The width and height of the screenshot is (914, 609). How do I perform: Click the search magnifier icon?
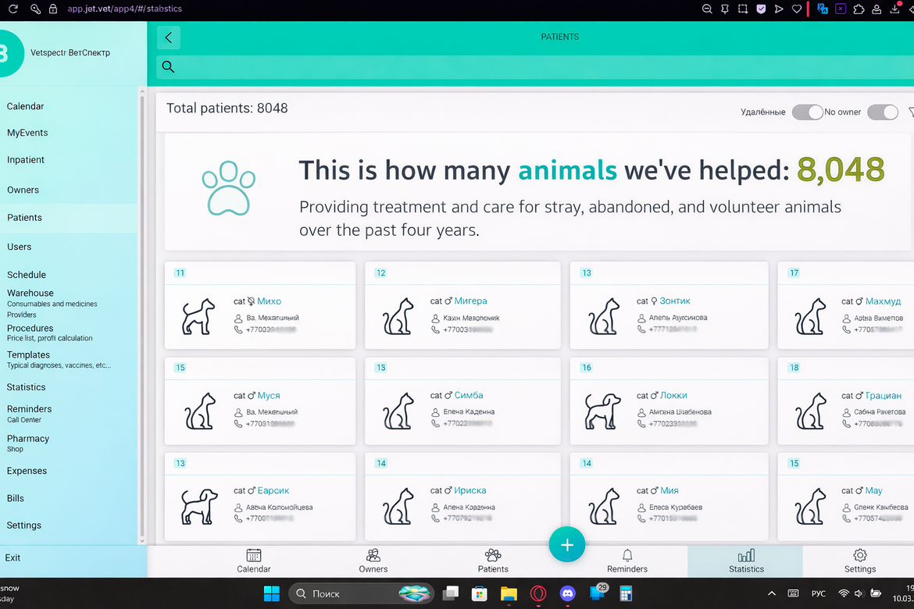pos(168,67)
